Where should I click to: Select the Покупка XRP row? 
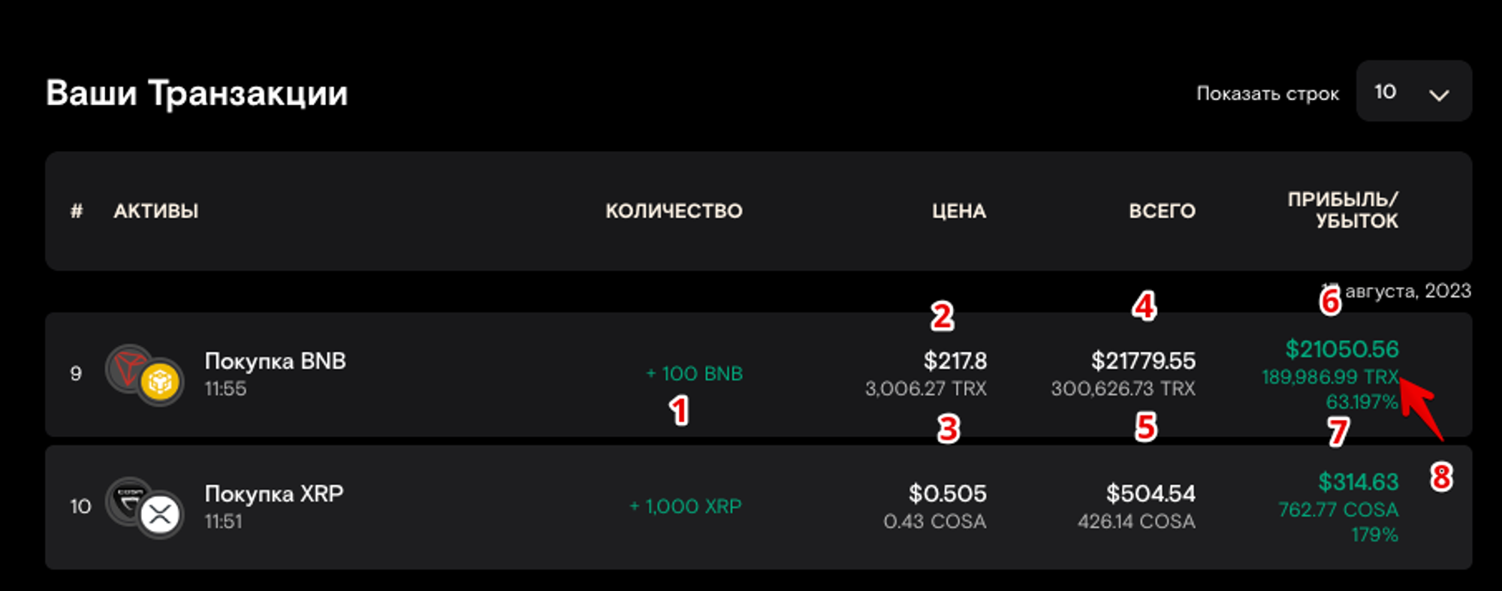pyautogui.click(x=451, y=505)
